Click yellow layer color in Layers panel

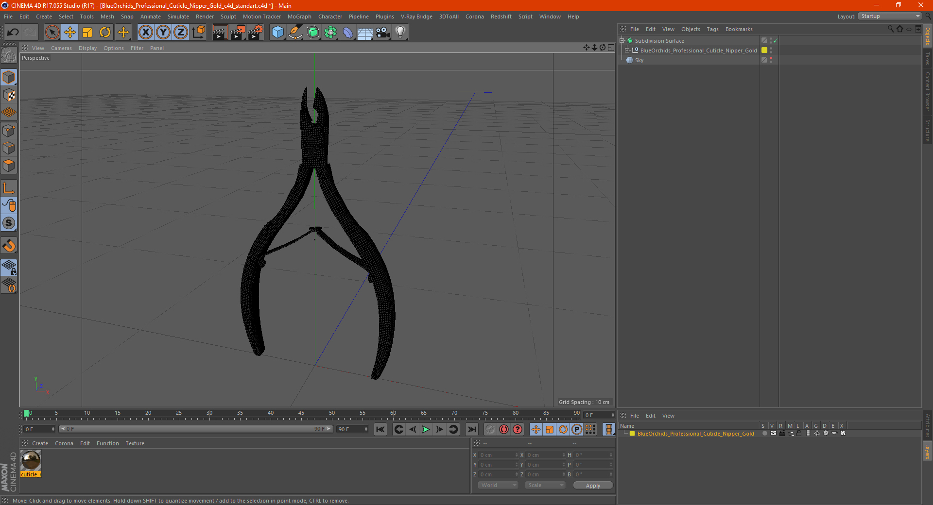[632, 434]
